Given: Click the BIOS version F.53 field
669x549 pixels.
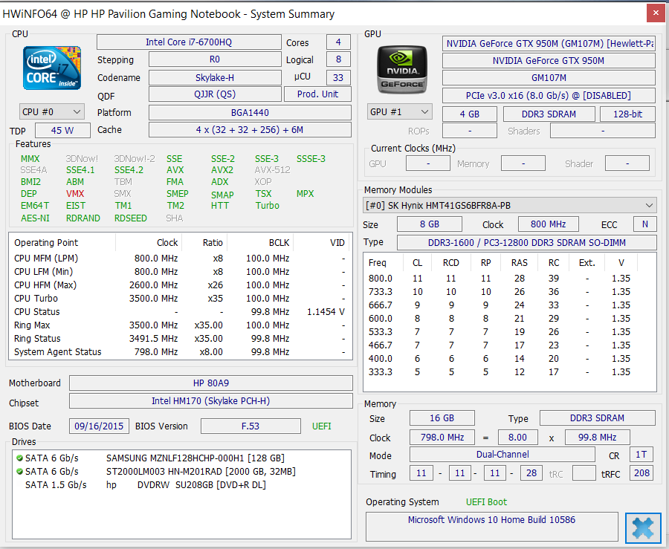Looking at the screenshot, I should (251, 426).
